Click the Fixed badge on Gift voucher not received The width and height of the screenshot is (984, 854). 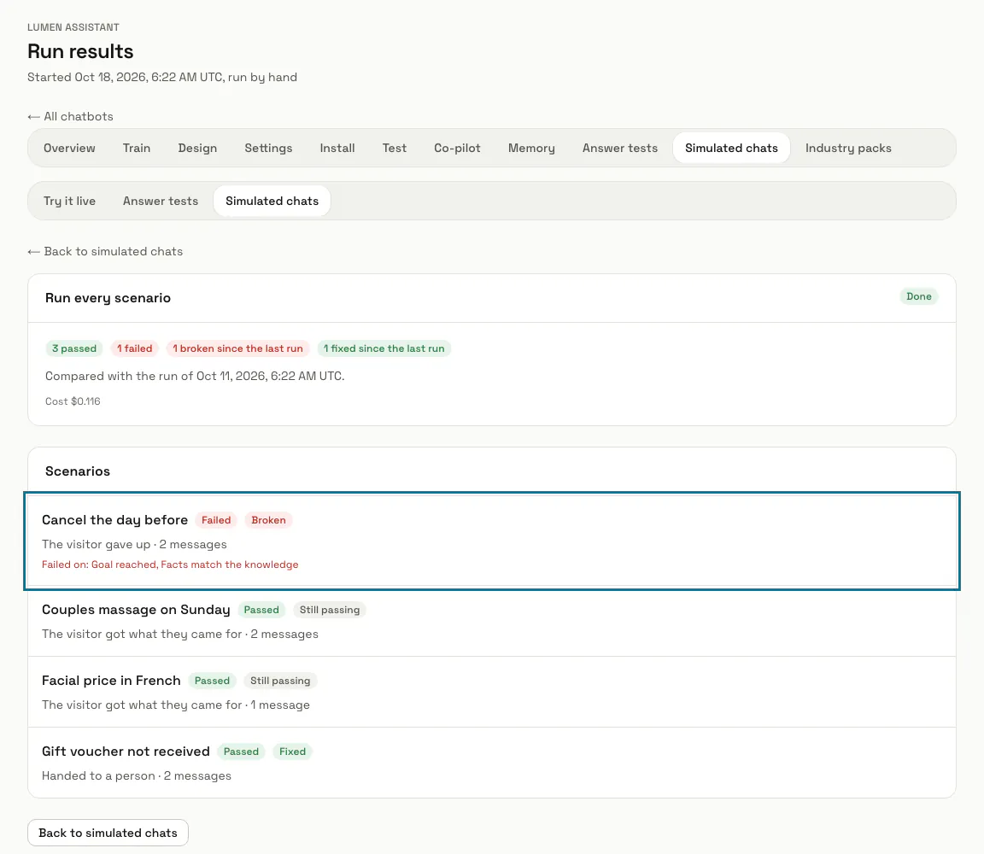coord(292,752)
